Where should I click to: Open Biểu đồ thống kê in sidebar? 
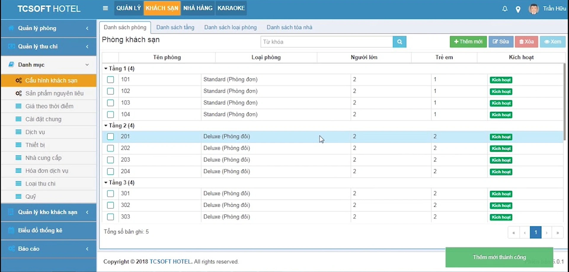click(40, 230)
